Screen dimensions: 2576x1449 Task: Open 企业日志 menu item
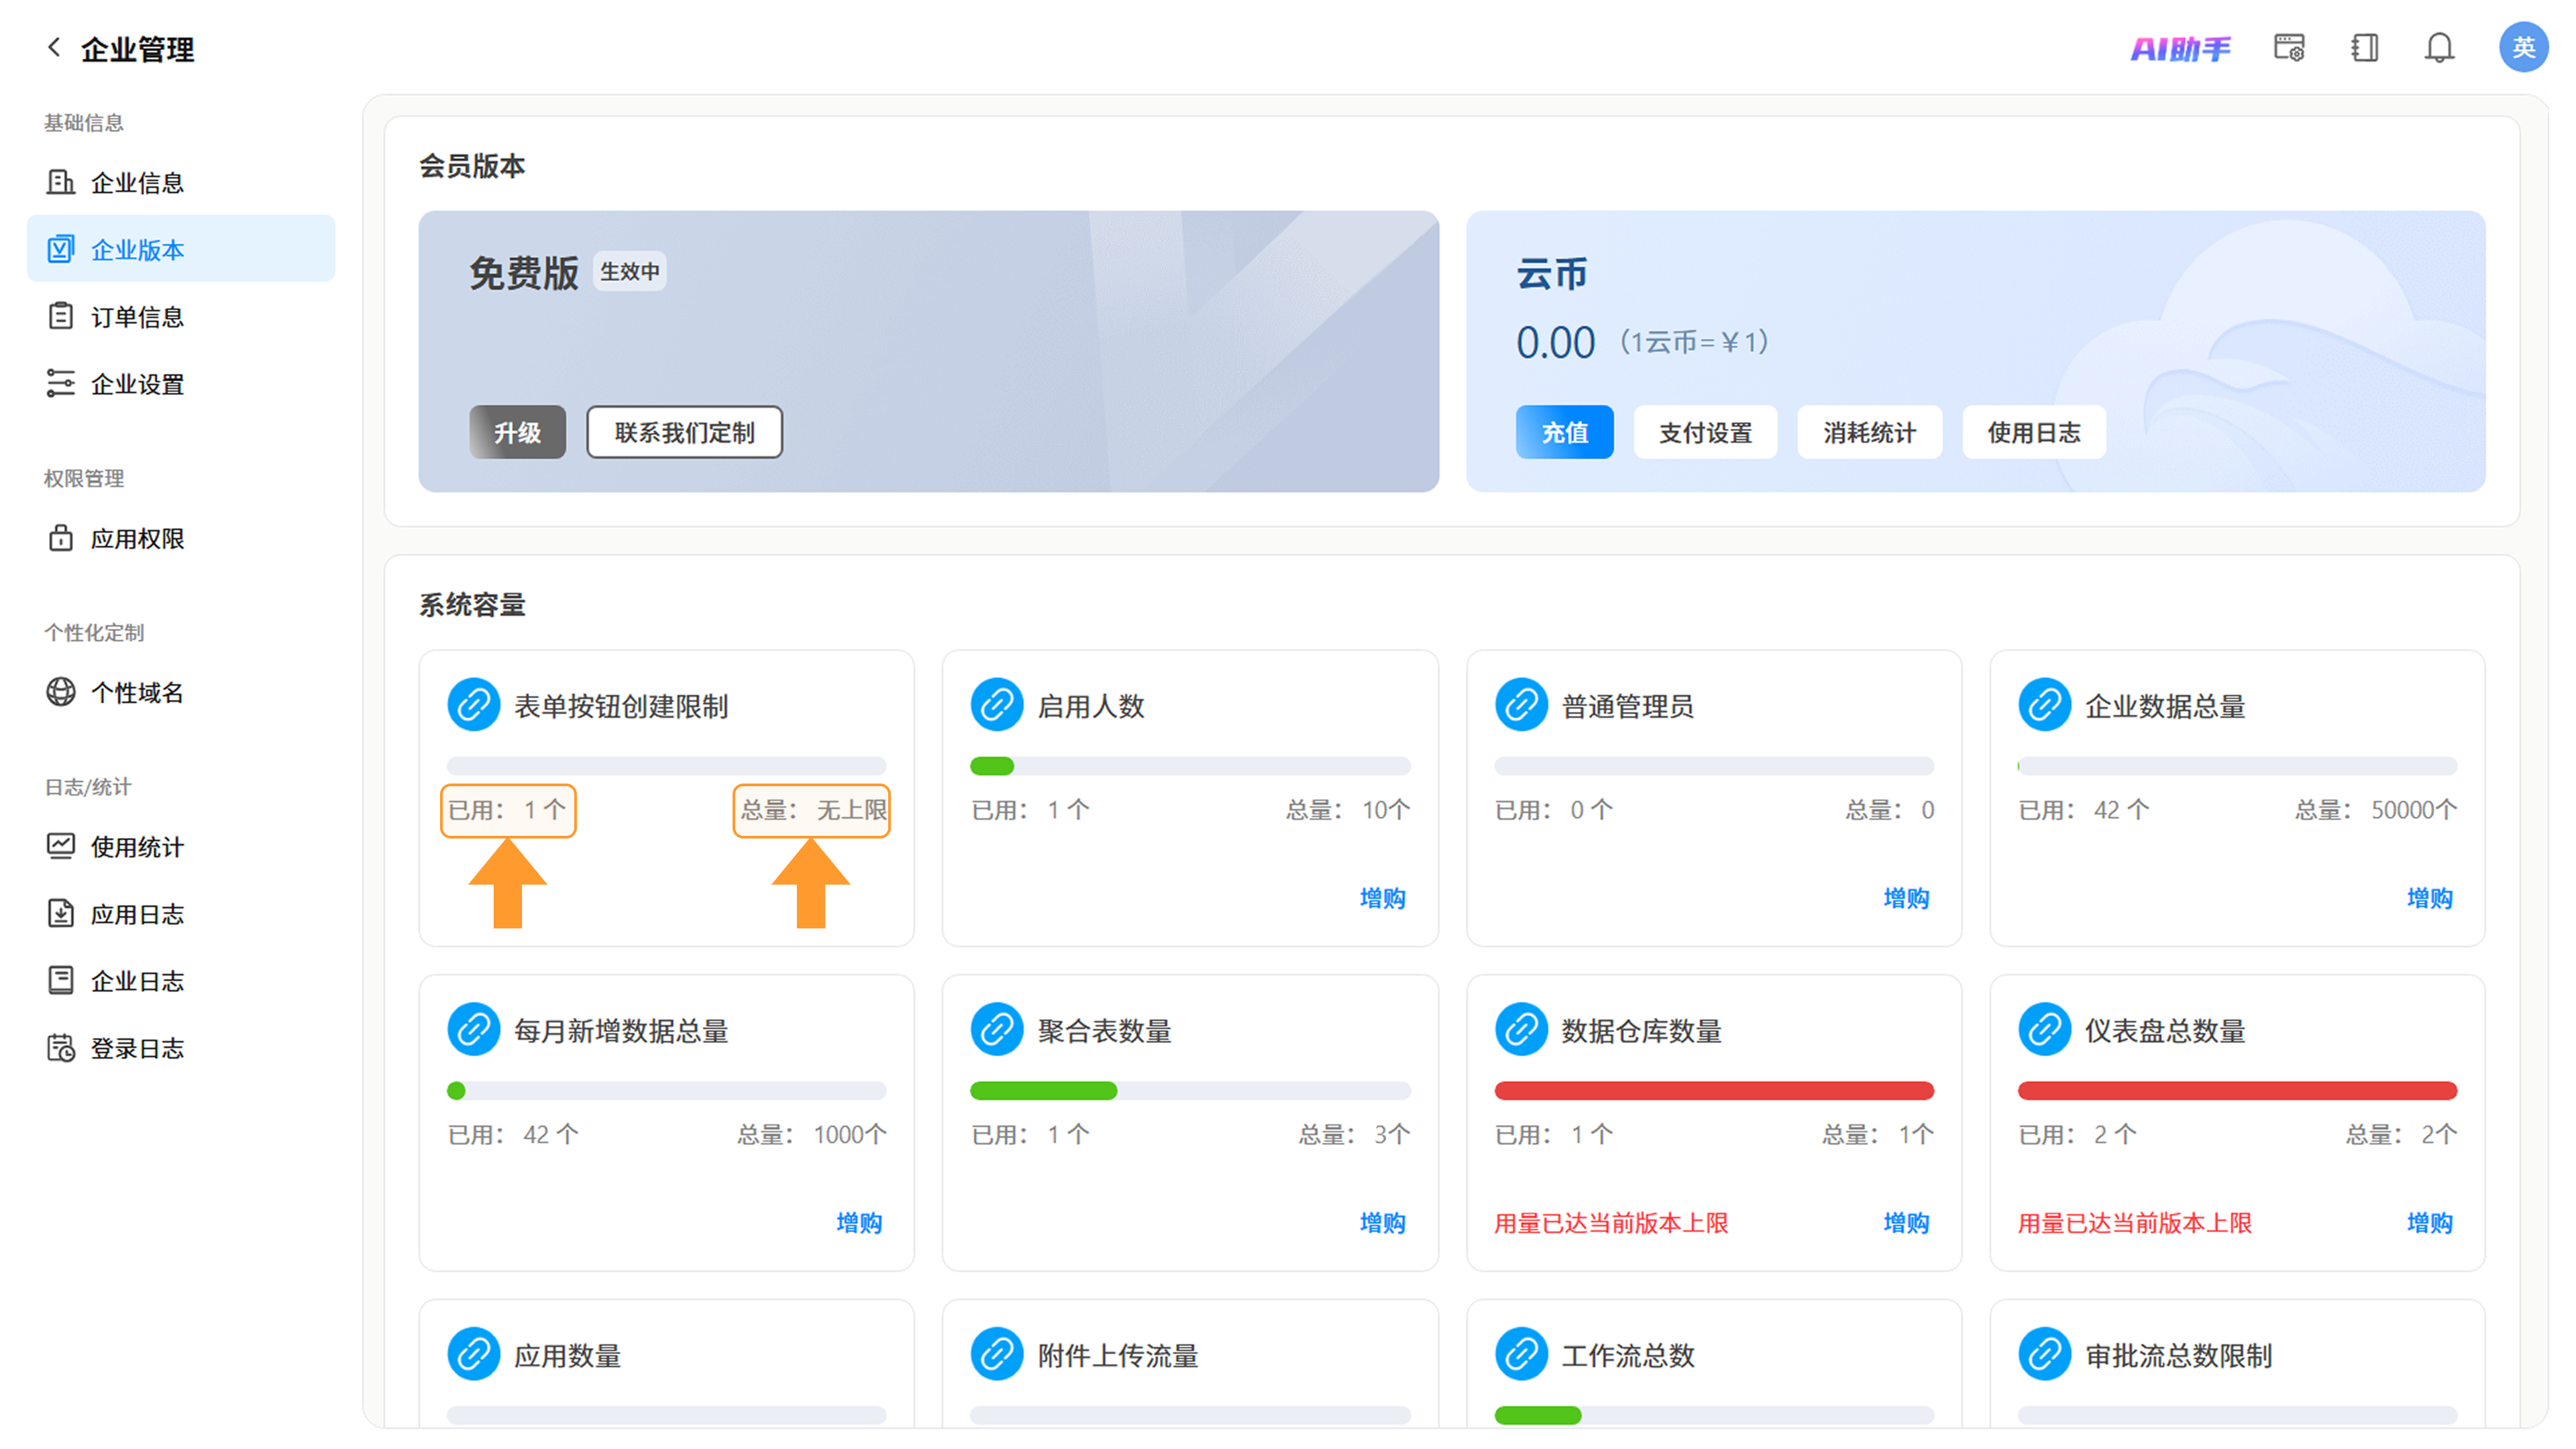(x=181, y=980)
